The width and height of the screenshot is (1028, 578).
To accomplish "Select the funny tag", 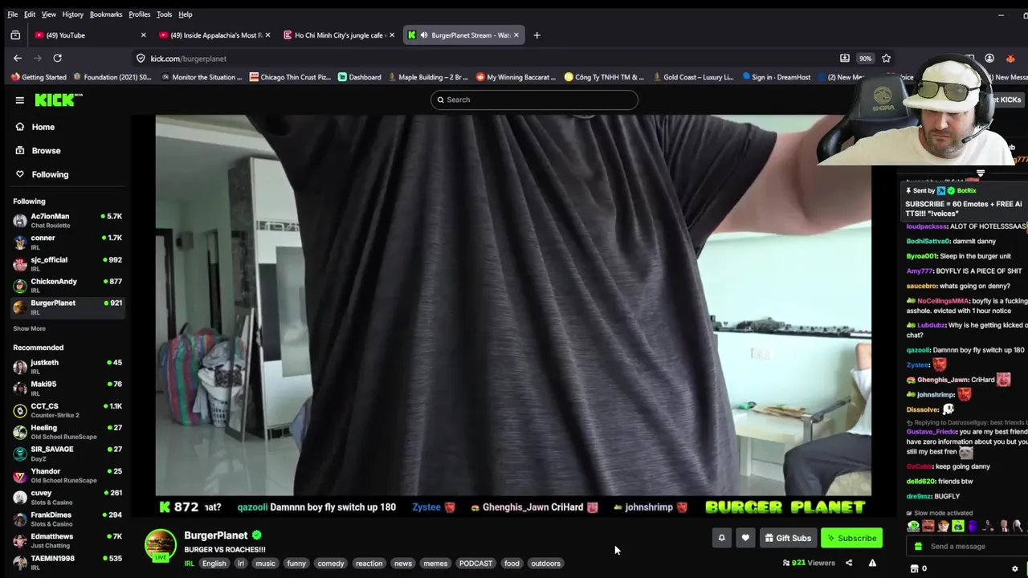I will pos(296,564).
